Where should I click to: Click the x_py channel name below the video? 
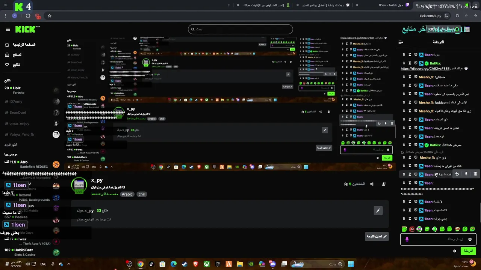(97, 180)
